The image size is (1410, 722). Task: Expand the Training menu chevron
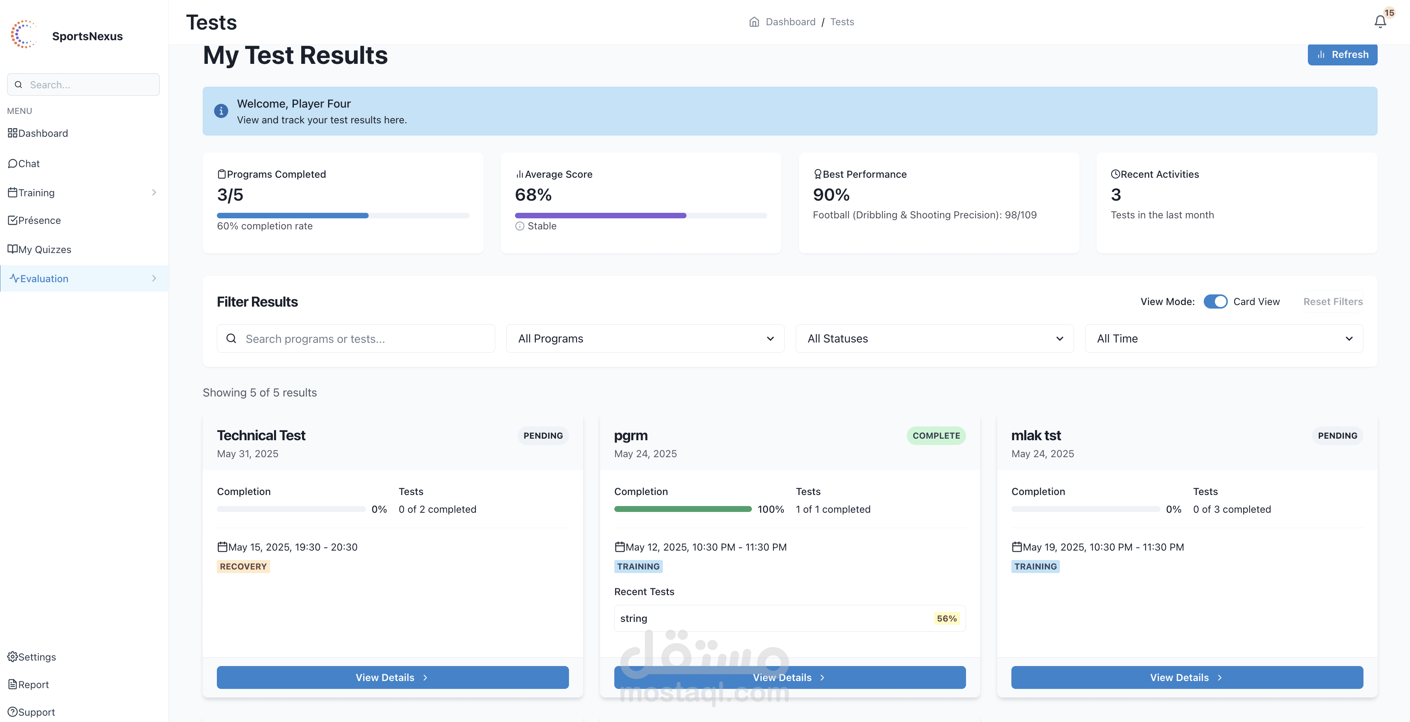click(x=154, y=193)
